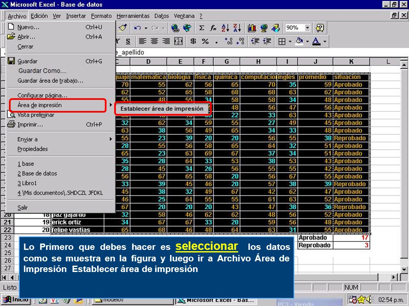Choose Vista preliminar entry
The image size is (409, 306).
pos(60,115)
